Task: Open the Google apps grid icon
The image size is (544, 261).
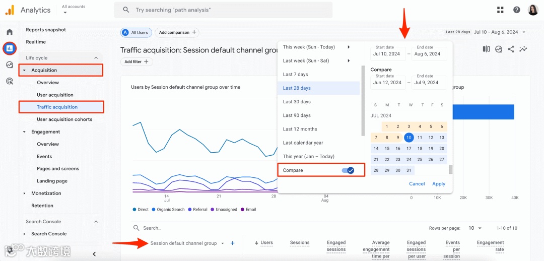Action: [x=500, y=10]
